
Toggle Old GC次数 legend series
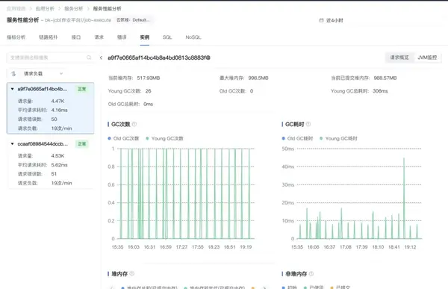point(123,138)
